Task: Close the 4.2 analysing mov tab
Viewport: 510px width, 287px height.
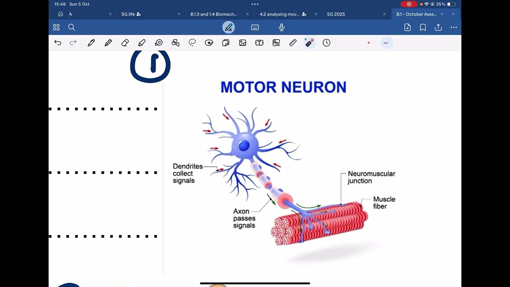Action: [x=316, y=14]
